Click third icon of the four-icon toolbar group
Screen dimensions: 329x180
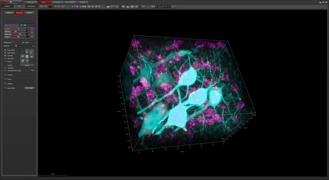132,7
